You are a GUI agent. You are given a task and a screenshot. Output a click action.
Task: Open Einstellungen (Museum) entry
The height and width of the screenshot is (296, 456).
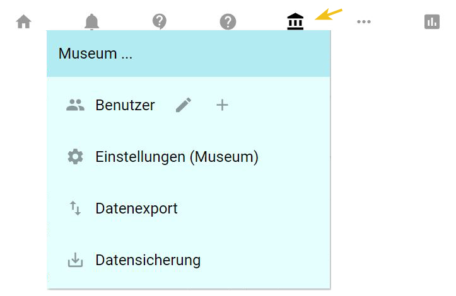pos(177,157)
